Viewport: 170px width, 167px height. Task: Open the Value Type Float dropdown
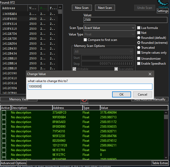(x=109, y=34)
